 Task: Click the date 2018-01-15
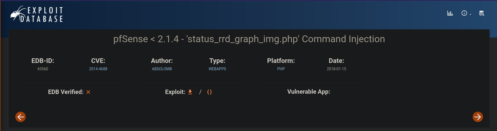(x=336, y=69)
